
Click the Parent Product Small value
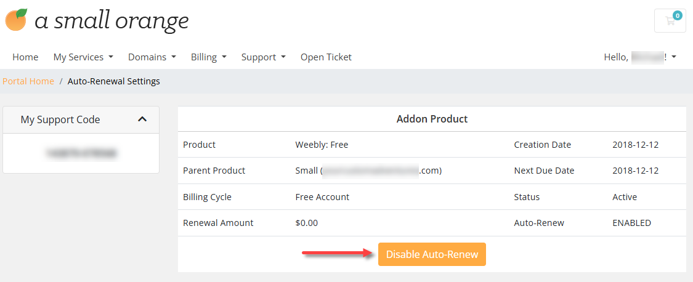tap(368, 171)
